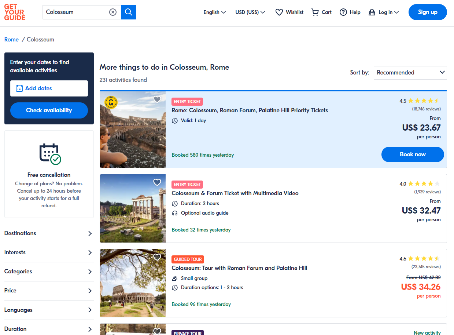Click the 4.0 star rating

[420, 184]
